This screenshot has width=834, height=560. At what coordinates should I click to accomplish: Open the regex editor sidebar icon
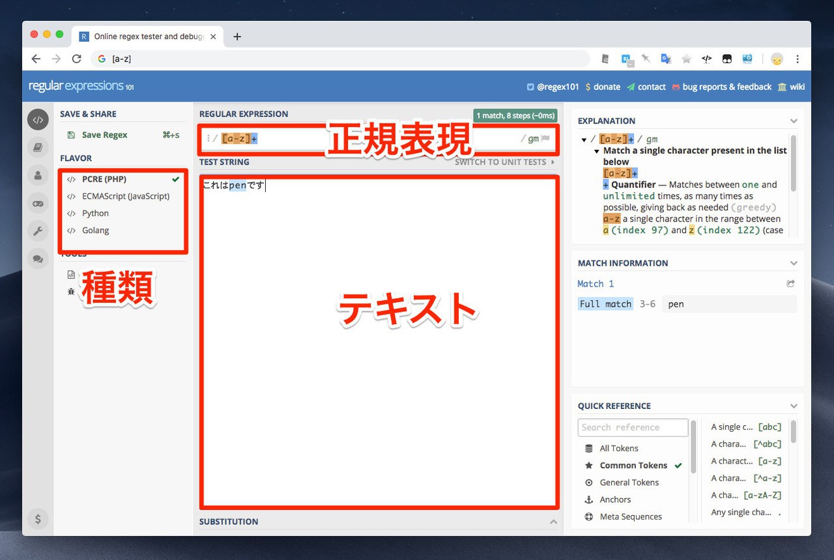pos(38,120)
